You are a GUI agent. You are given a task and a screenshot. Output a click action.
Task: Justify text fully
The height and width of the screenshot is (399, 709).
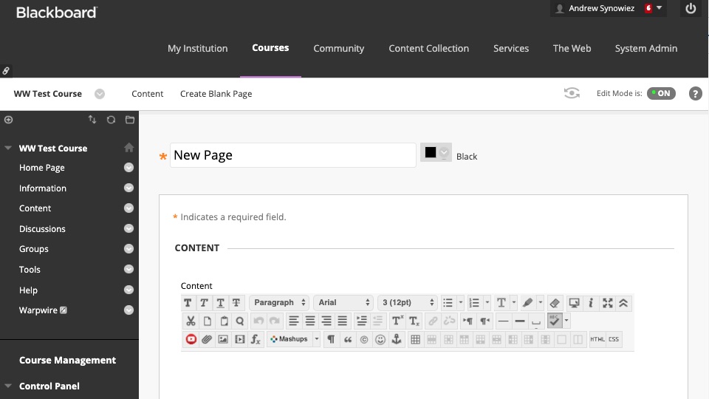342,321
